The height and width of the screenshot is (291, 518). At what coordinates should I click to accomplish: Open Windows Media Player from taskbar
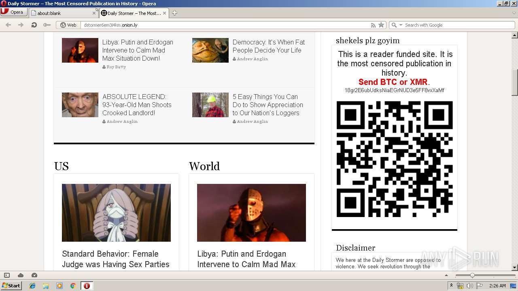tap(59, 286)
